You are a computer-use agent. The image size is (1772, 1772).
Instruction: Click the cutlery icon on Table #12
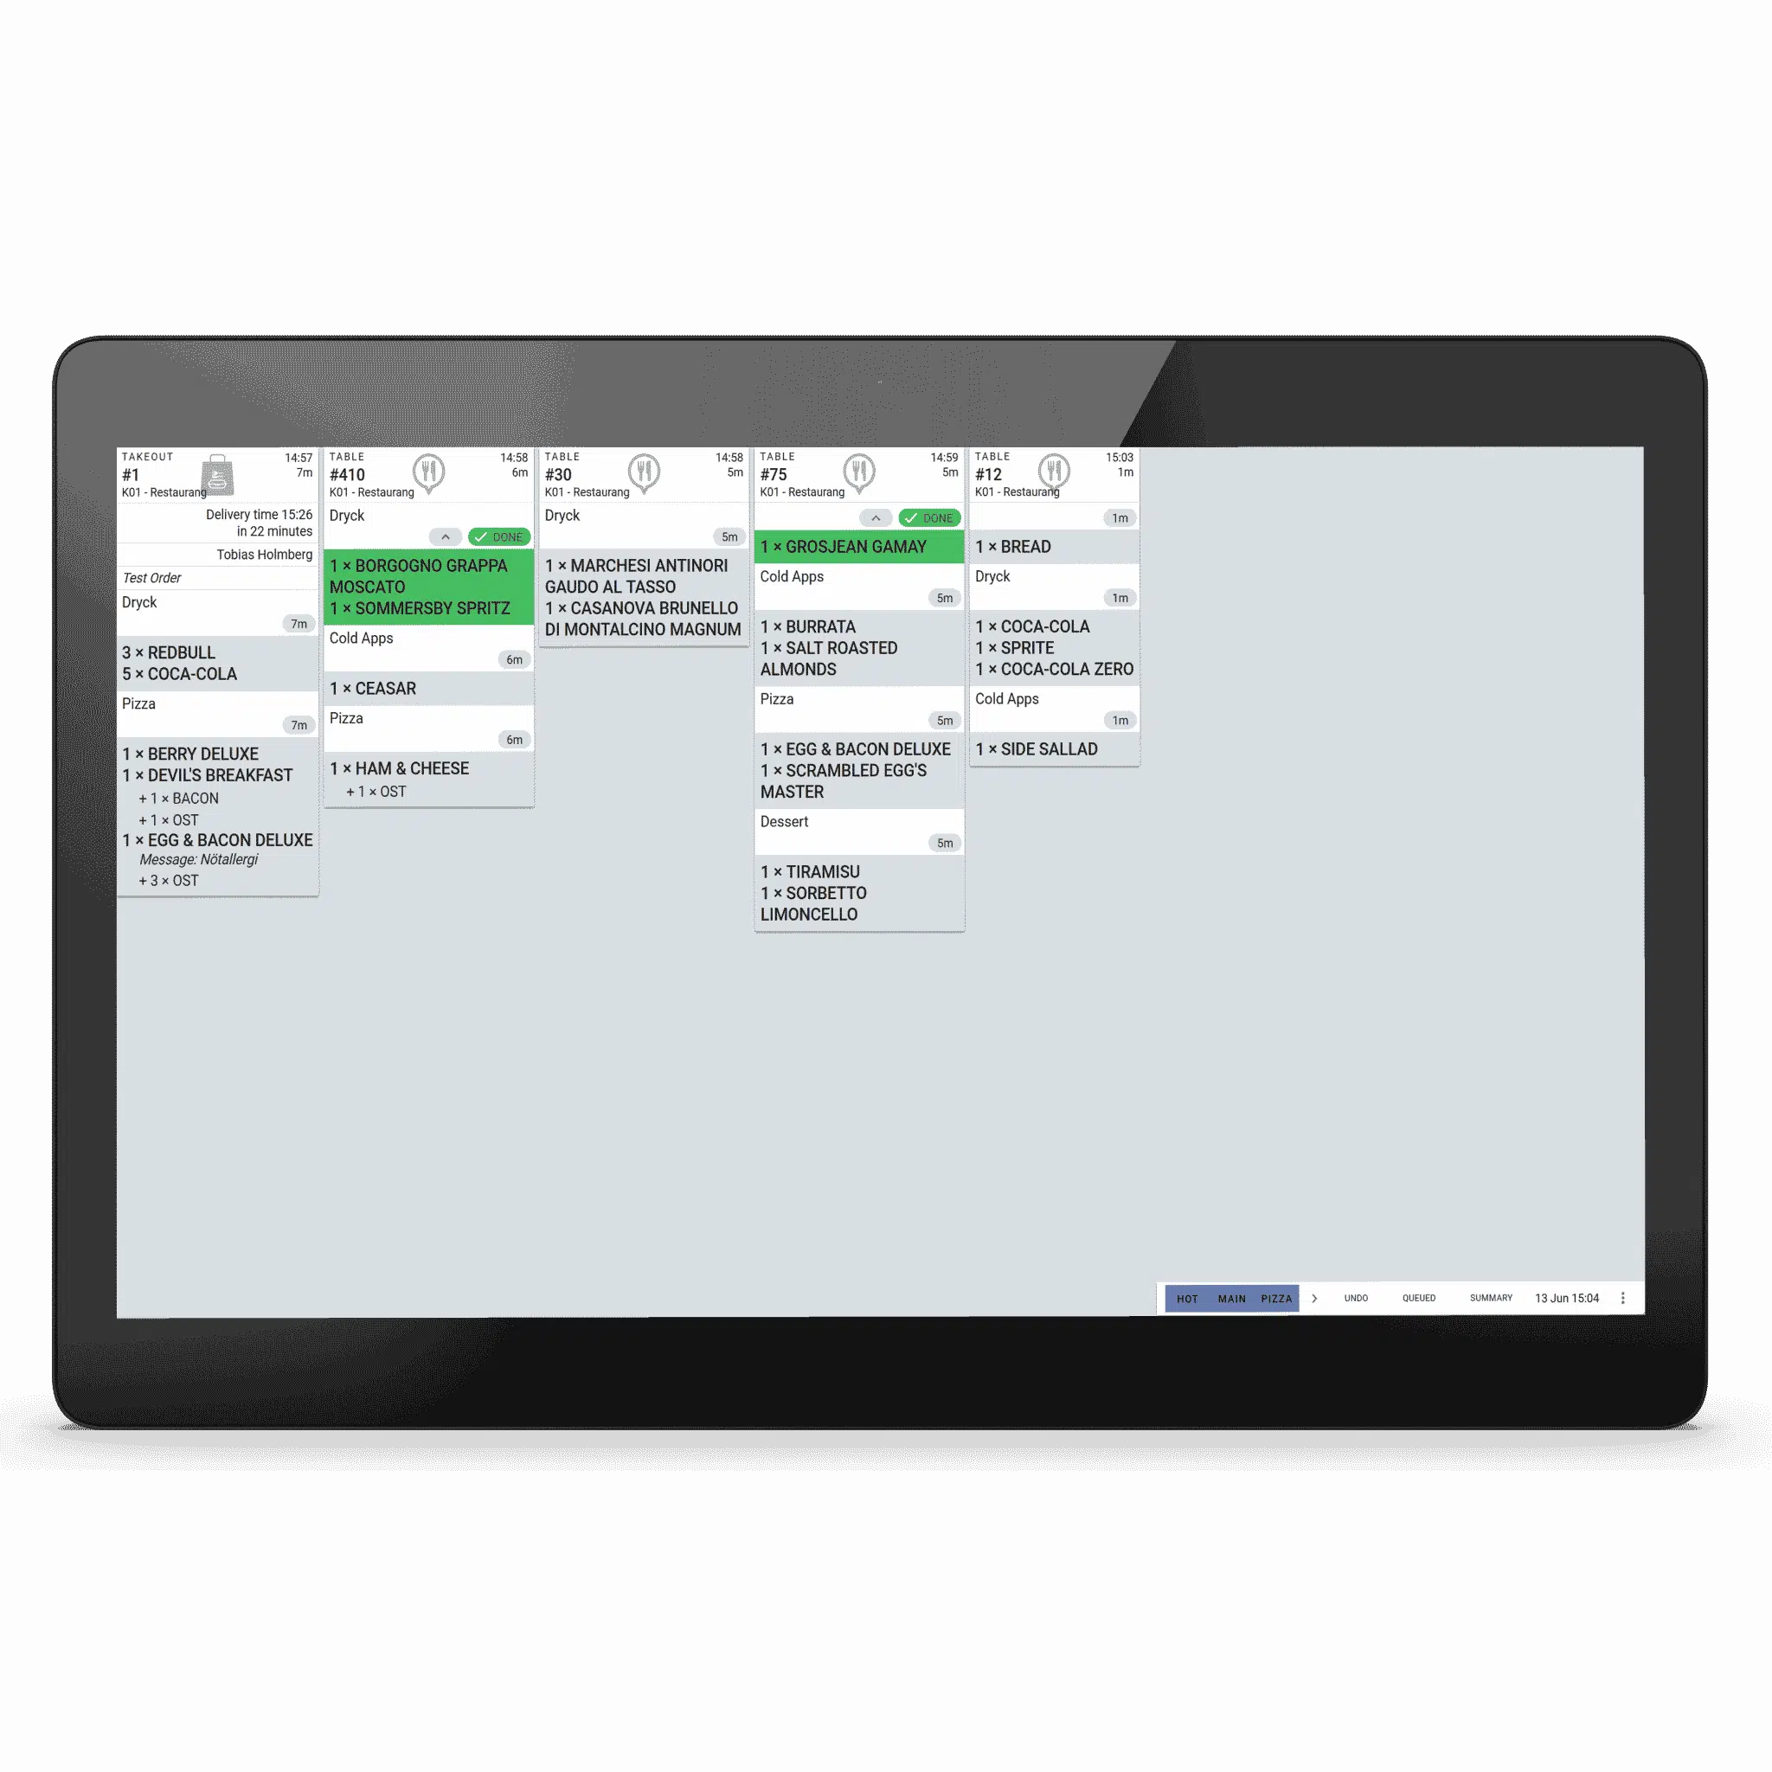pos(1050,472)
